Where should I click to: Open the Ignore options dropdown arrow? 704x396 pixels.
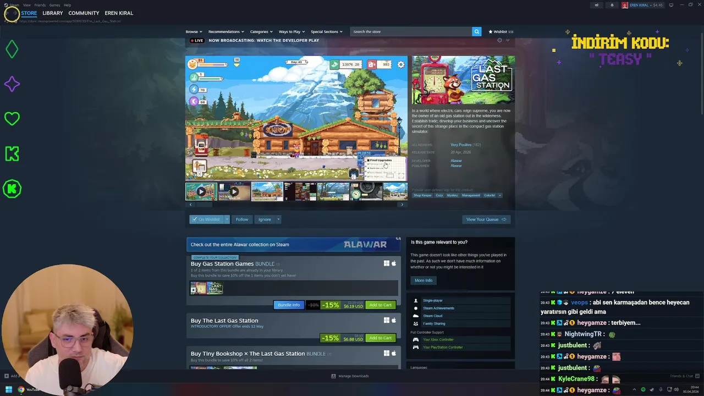278,219
